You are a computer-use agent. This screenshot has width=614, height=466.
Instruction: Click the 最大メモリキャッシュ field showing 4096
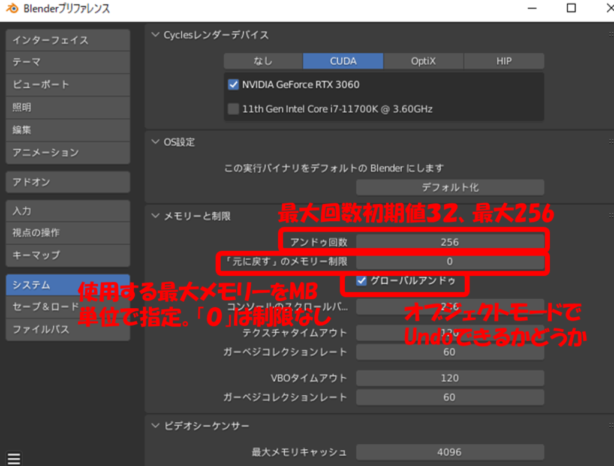click(x=450, y=452)
